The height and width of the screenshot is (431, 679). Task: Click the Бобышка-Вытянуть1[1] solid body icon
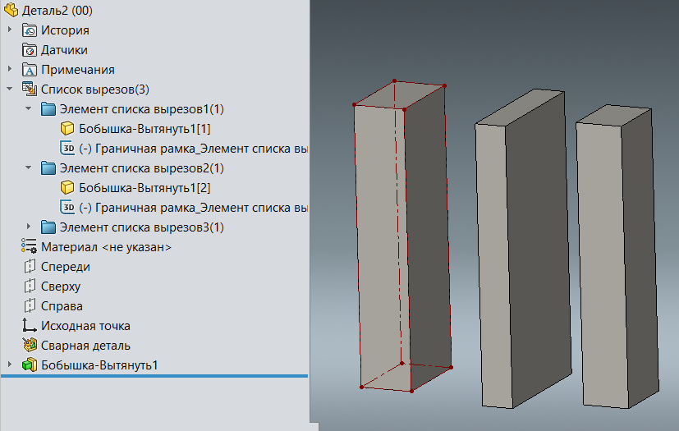click(x=67, y=129)
